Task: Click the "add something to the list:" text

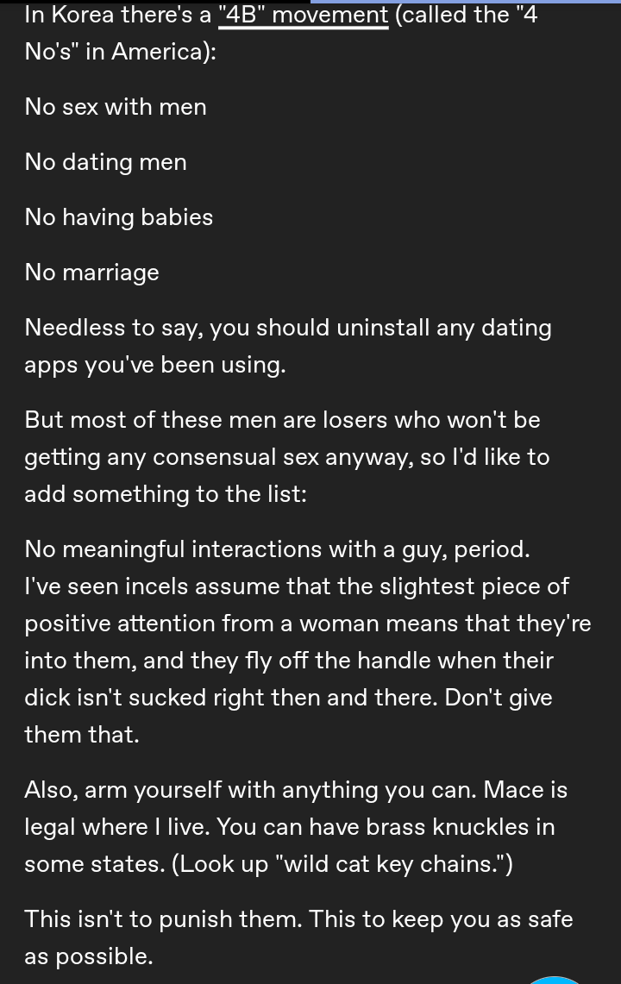Action: [x=165, y=494]
